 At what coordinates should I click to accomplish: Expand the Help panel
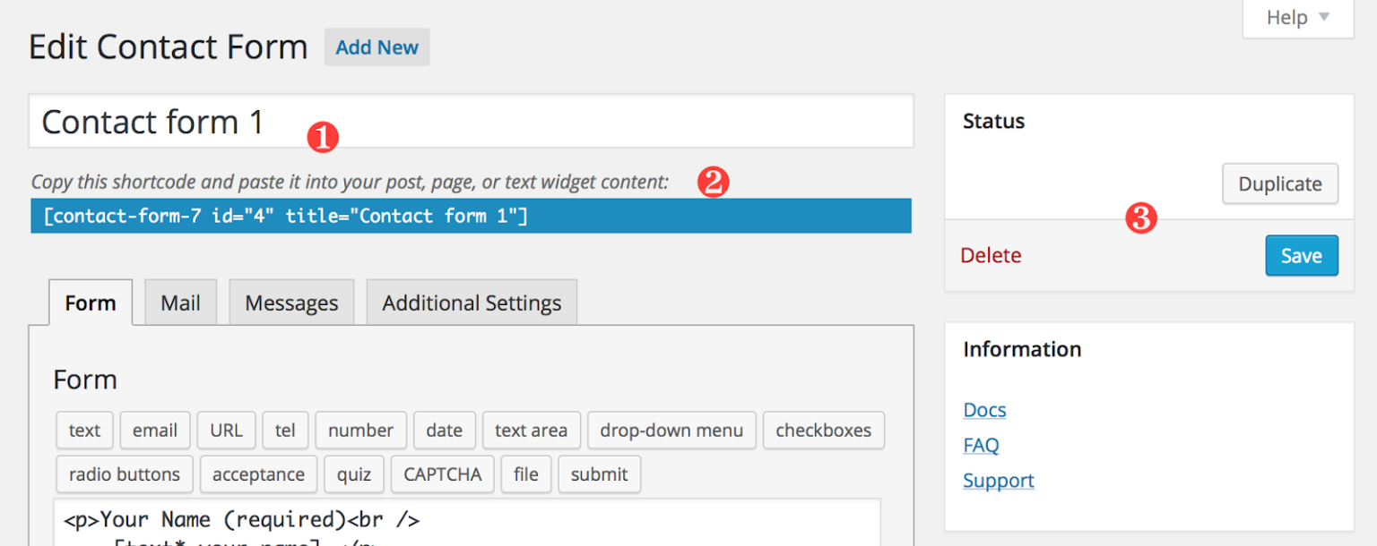tap(1297, 17)
